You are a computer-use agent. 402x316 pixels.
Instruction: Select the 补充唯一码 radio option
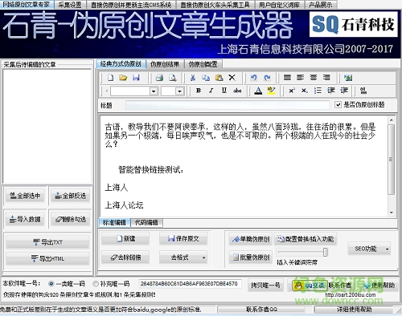[96, 284]
